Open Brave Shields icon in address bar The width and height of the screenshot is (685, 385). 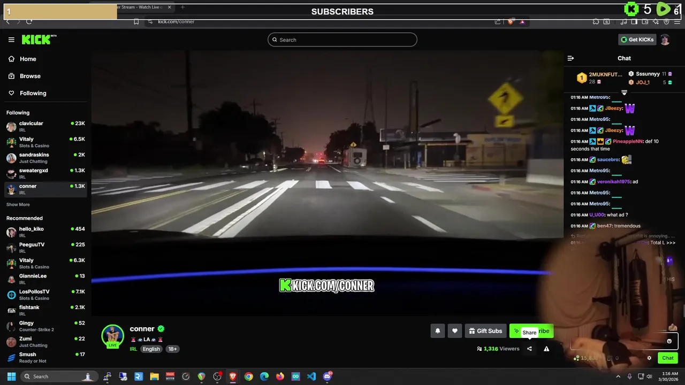510,21
